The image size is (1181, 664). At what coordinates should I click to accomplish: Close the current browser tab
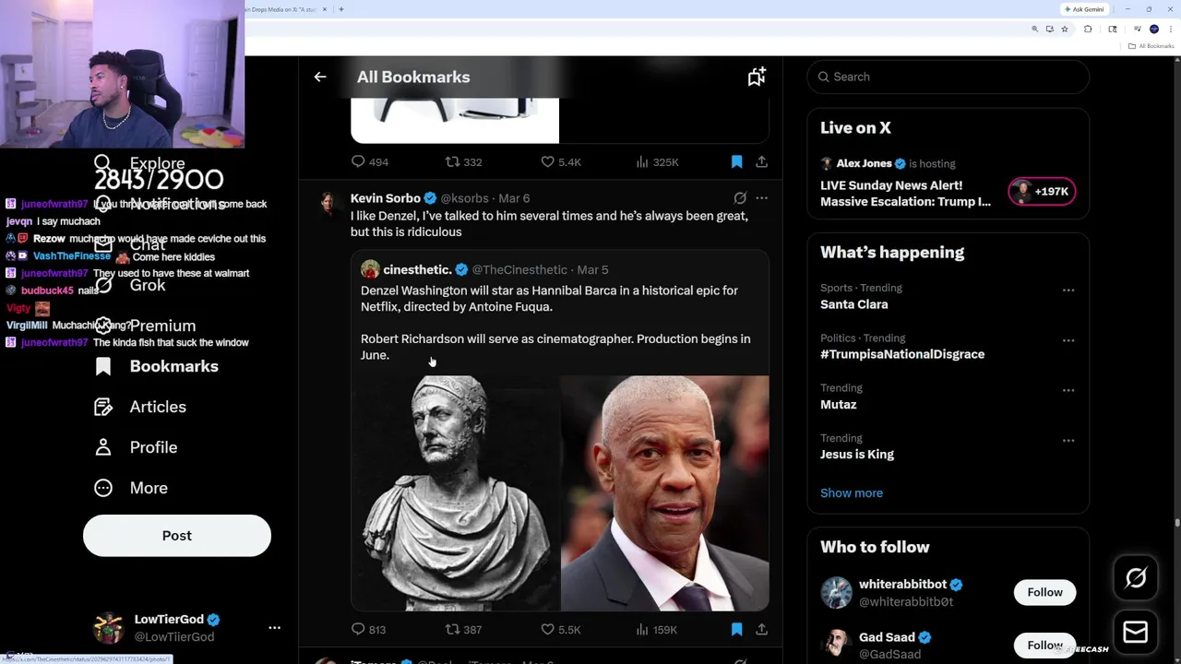pos(325,9)
